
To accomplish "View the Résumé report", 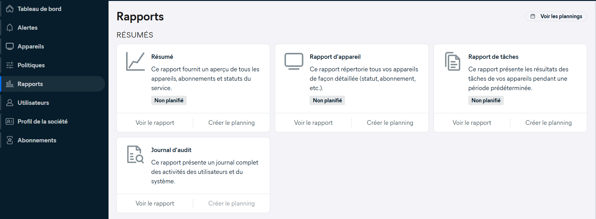I will pyautogui.click(x=155, y=123).
